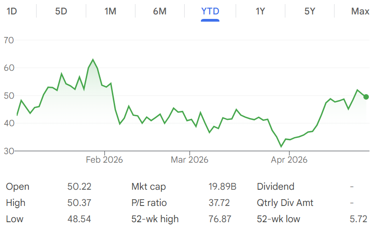Click the Apr 2026 axis label
Viewport: 372px width, 233px height.
pos(289,160)
